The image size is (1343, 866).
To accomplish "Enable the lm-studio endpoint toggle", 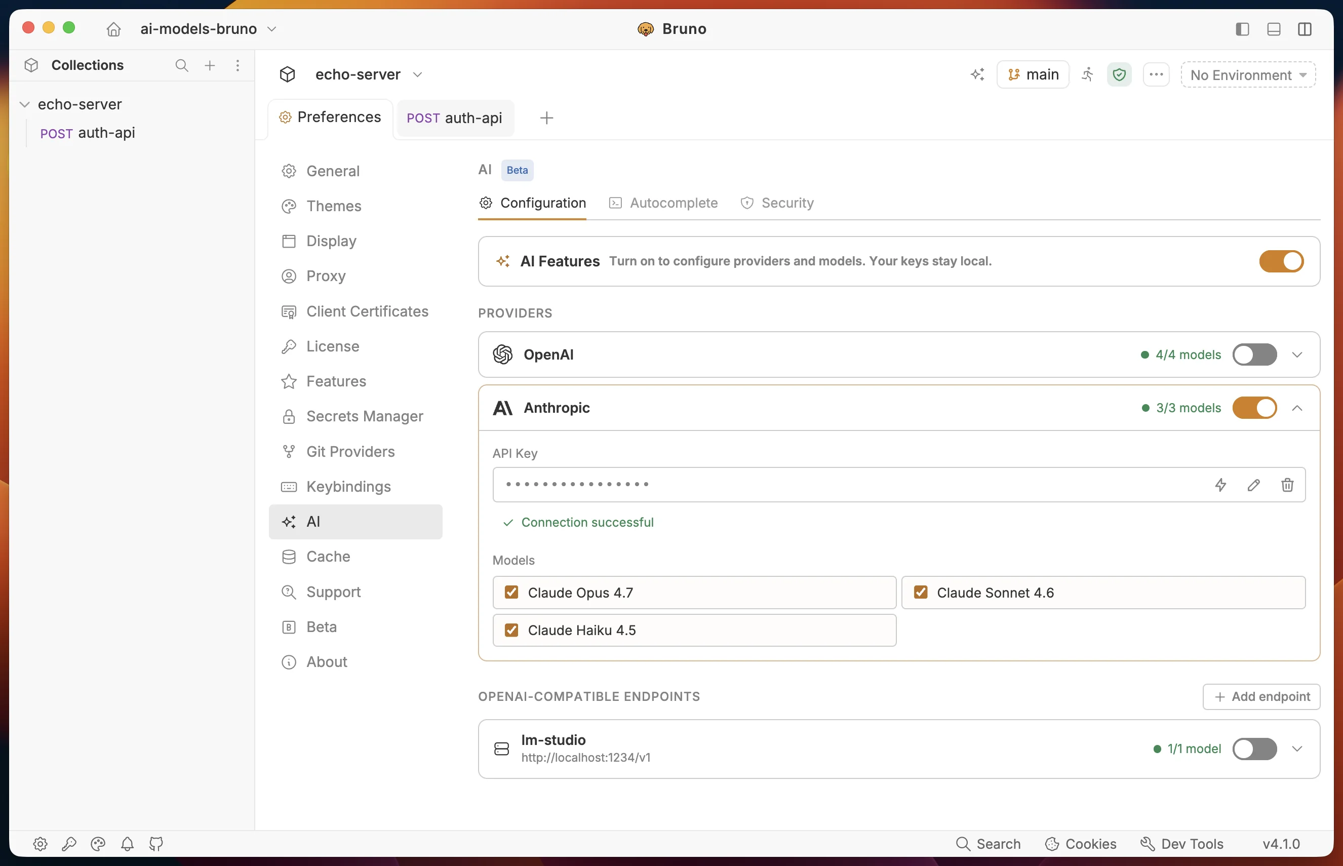I will tap(1254, 749).
